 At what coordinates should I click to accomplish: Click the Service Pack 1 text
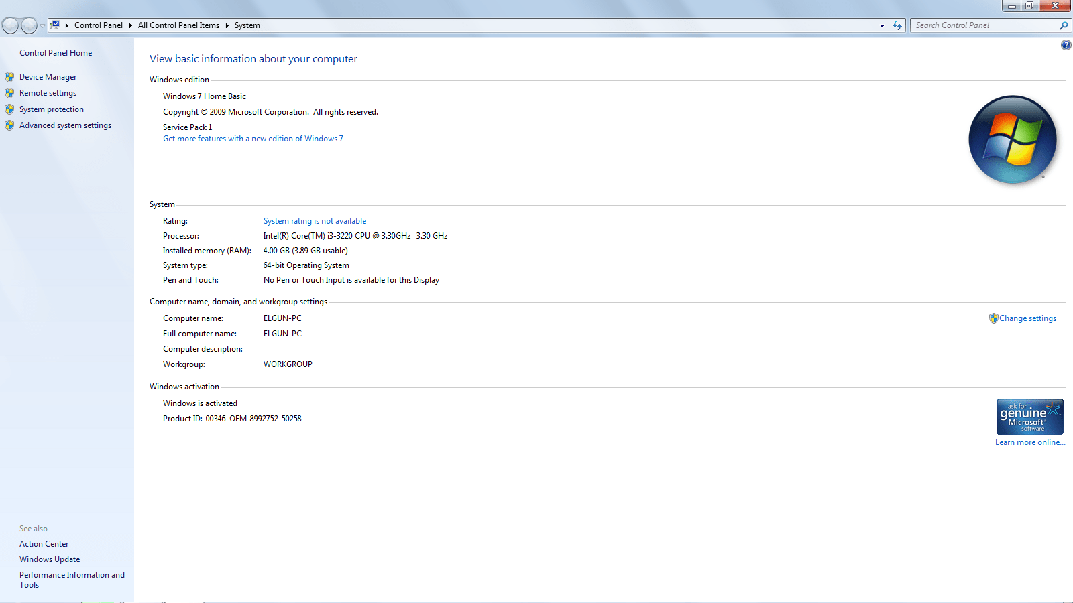[x=187, y=127]
